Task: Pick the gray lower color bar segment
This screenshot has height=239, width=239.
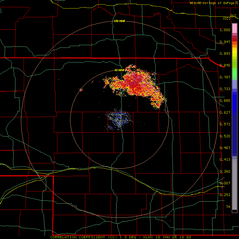Action: (x=234, y=185)
